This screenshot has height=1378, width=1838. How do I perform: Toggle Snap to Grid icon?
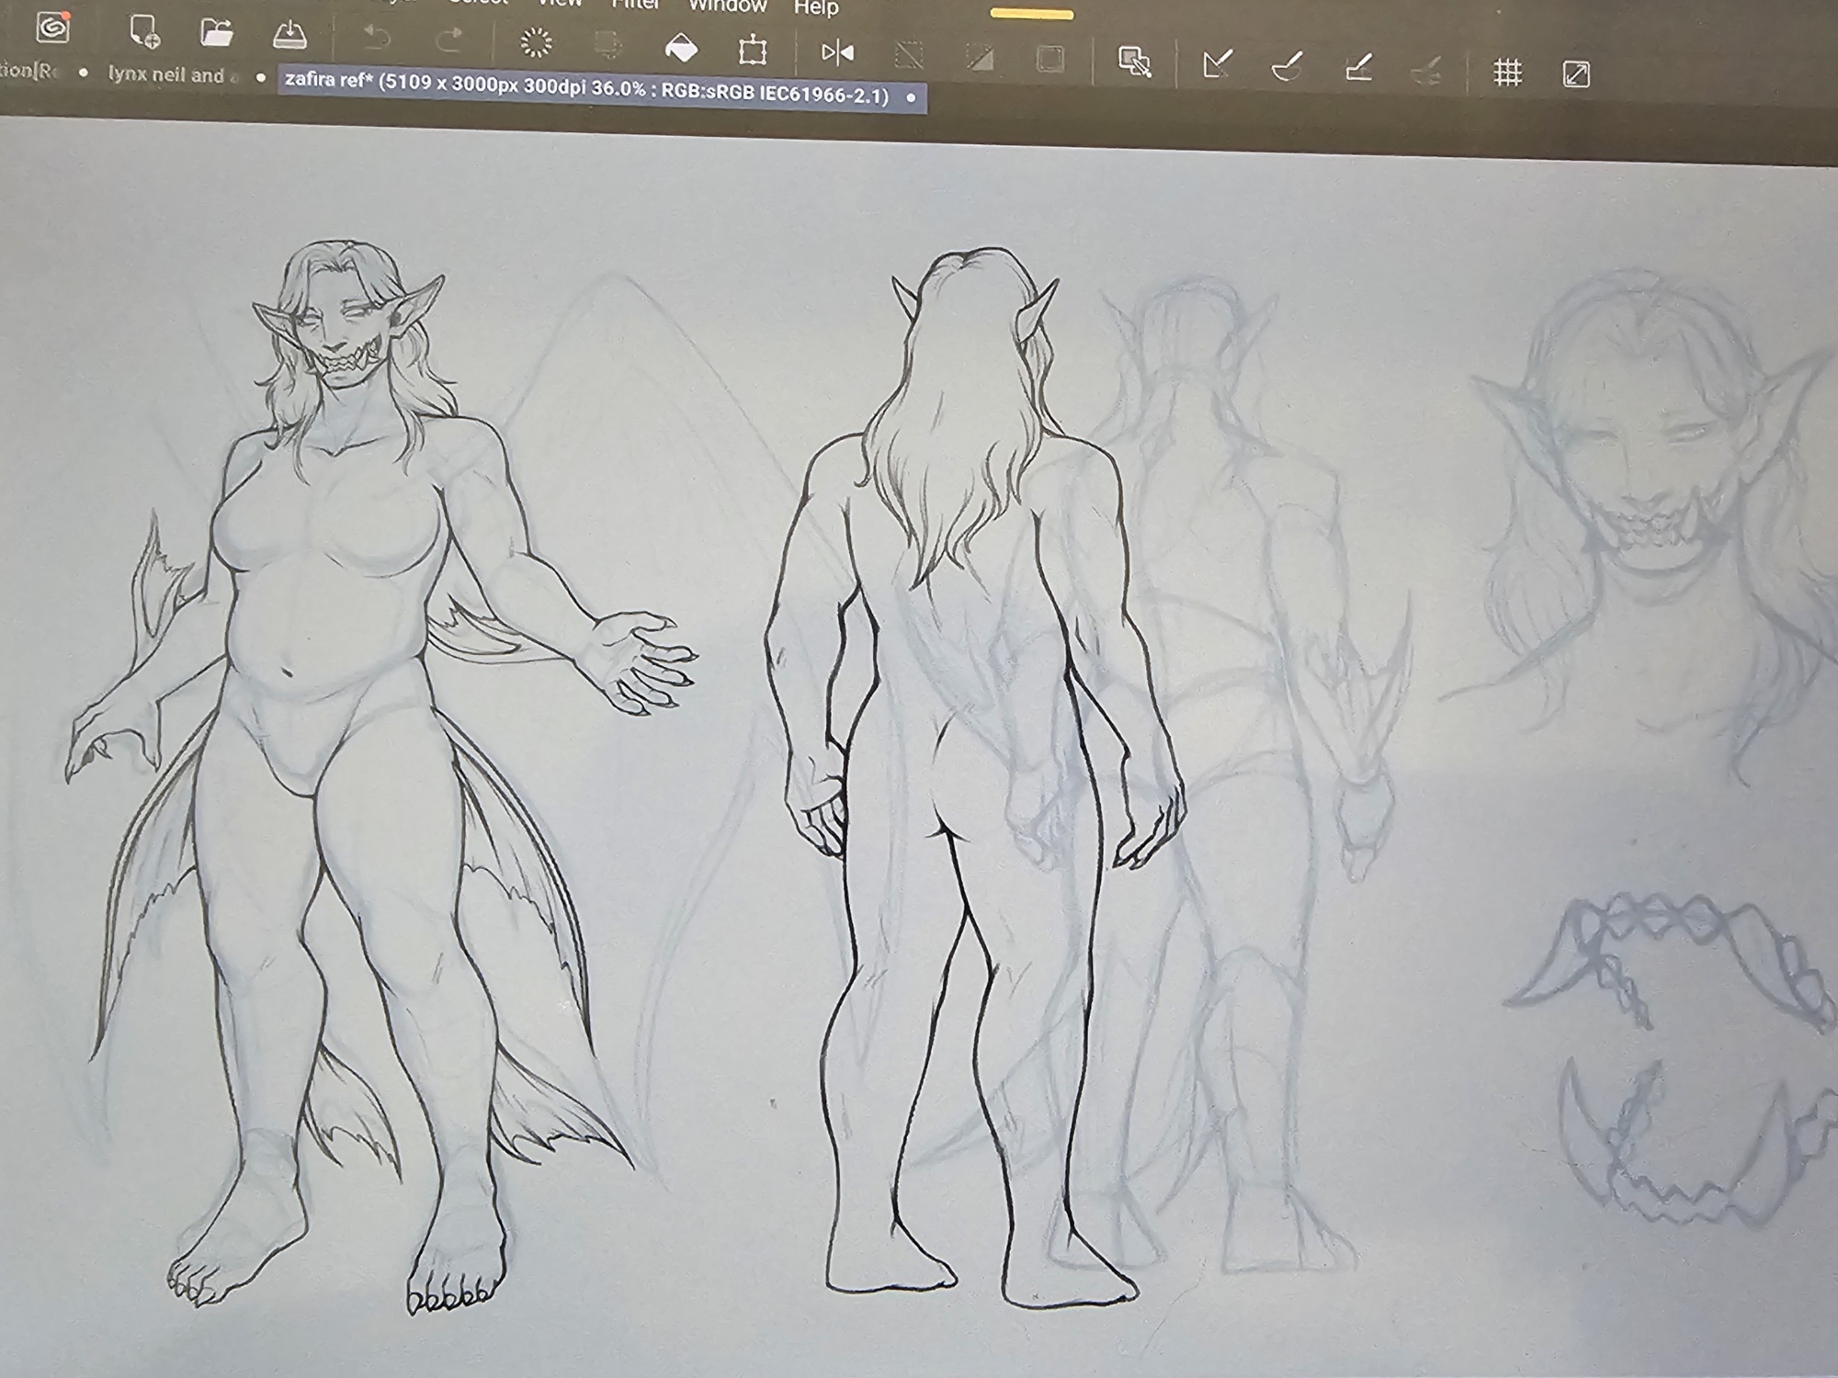[x=1359, y=68]
